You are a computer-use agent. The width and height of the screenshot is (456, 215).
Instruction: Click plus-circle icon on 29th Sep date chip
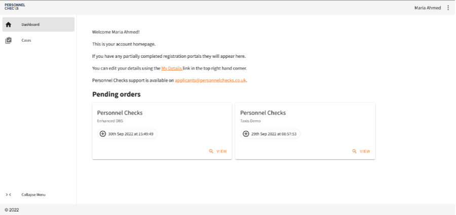click(x=246, y=134)
